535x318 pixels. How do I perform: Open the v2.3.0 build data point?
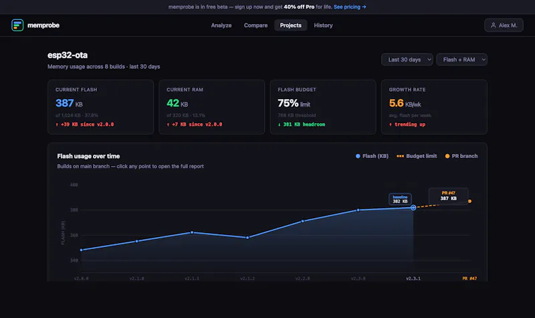(358, 210)
